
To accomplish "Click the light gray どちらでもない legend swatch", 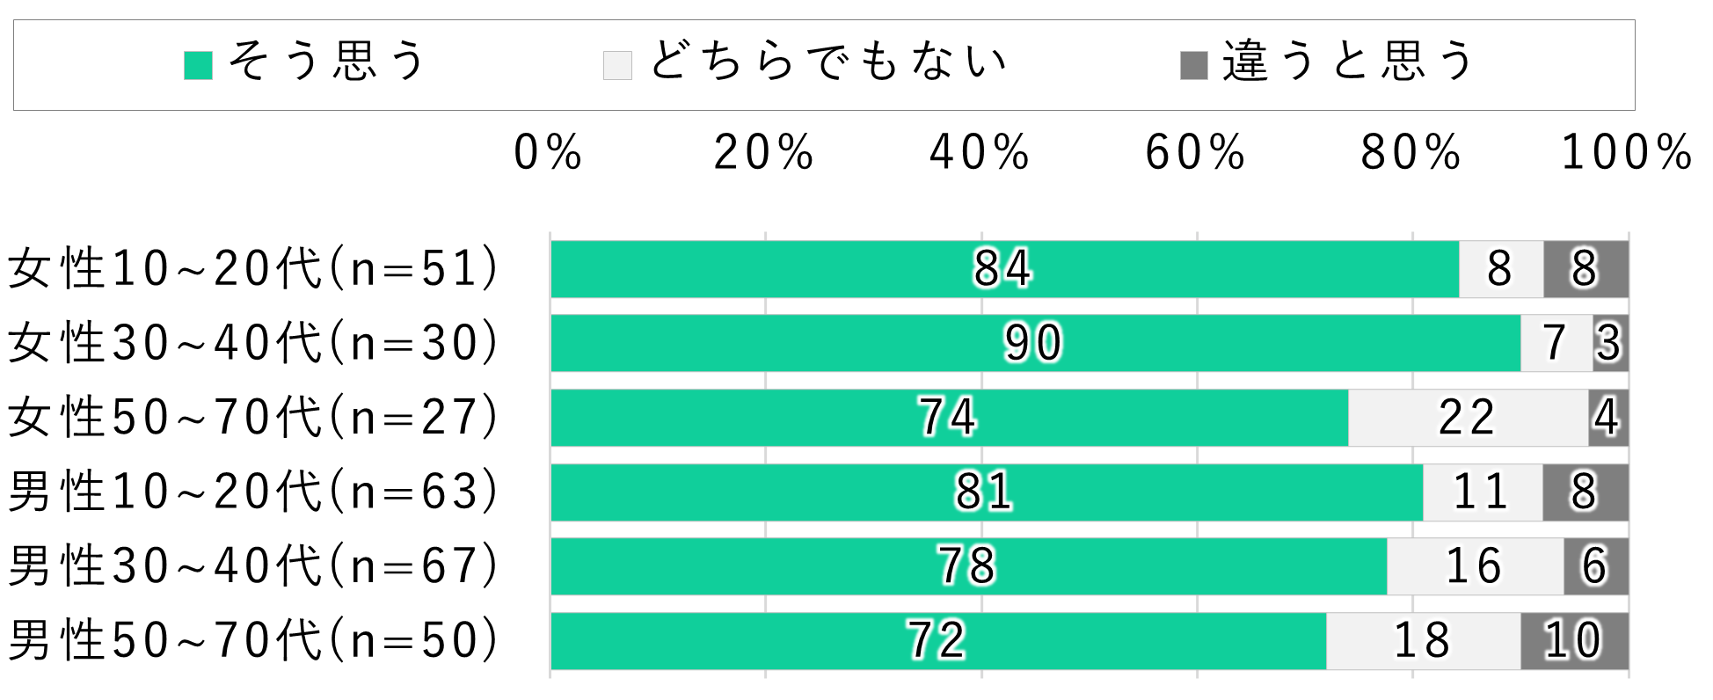I will [617, 65].
